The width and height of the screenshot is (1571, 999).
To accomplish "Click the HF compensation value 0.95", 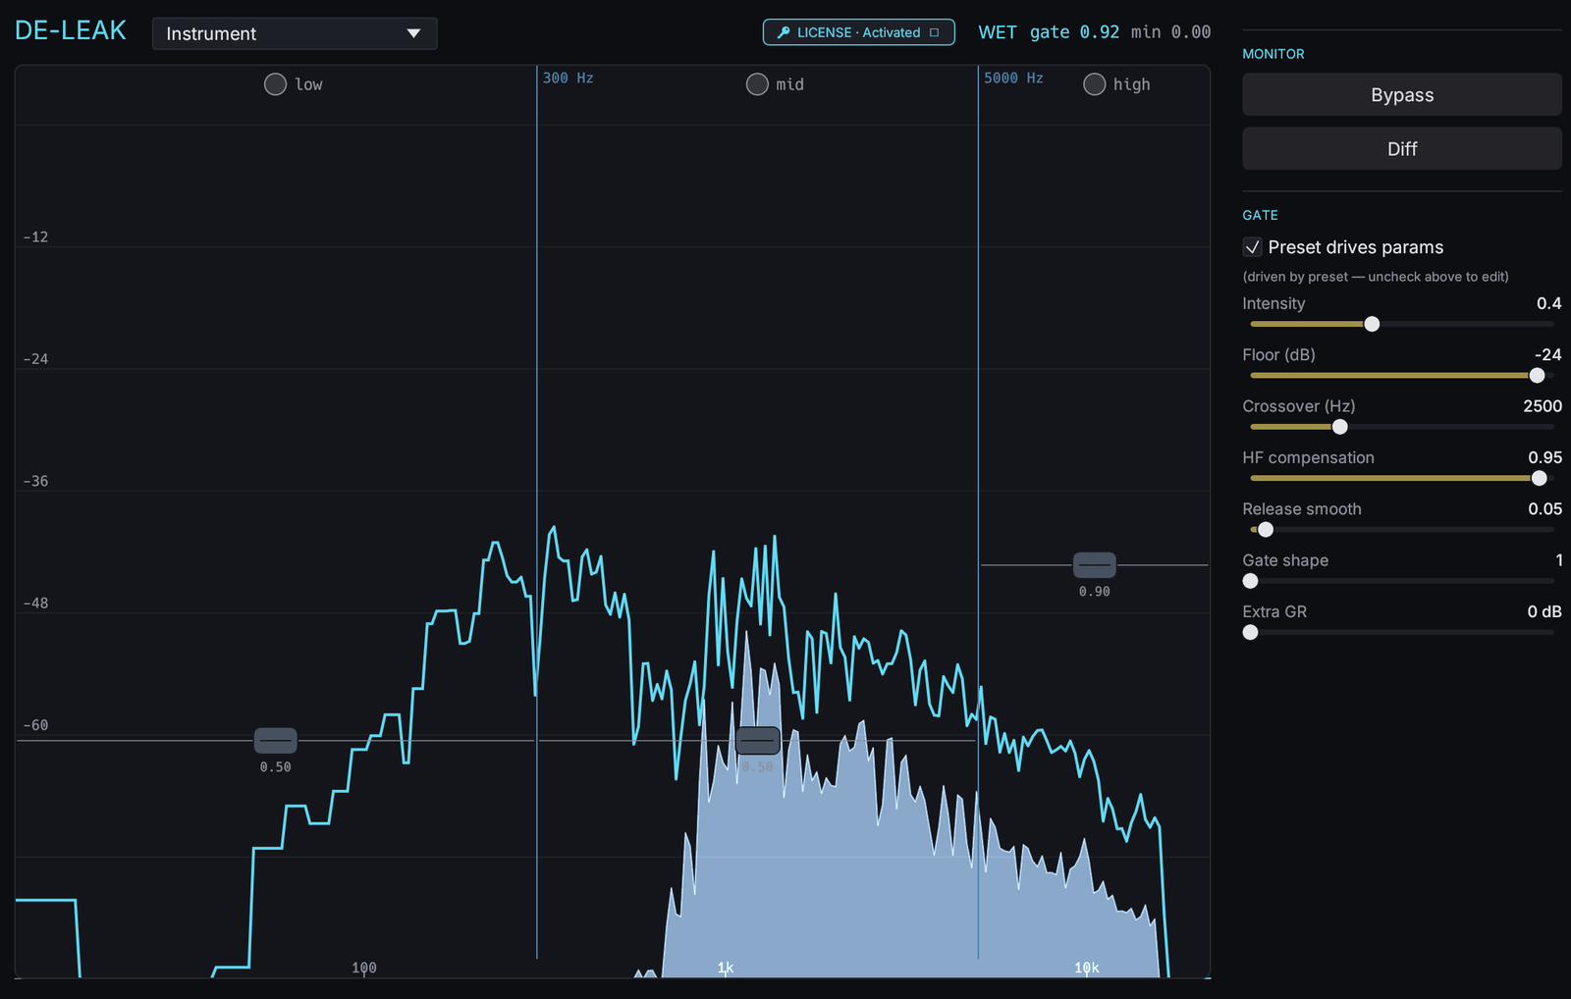I will pos(1544,457).
